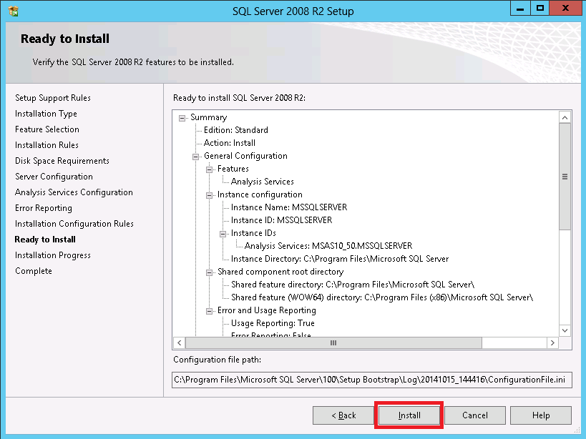Select Ready to Install step in sidebar
The height and width of the screenshot is (439, 586).
(45, 240)
